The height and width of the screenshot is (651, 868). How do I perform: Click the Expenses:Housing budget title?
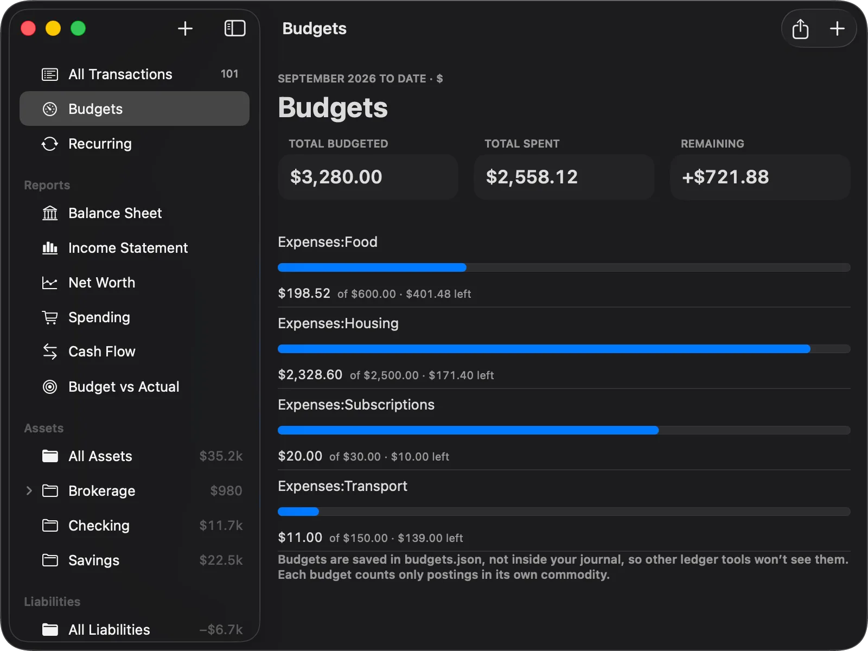coord(338,323)
